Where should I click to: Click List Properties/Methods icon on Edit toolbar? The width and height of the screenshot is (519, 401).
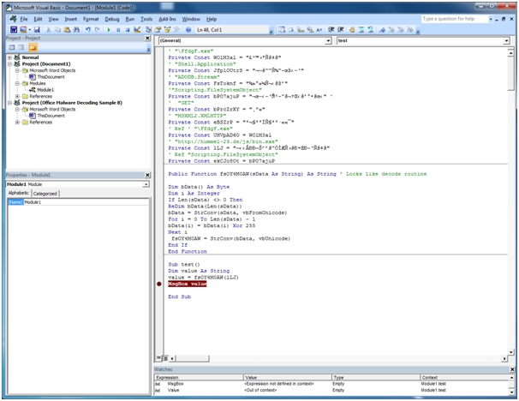click(282, 30)
